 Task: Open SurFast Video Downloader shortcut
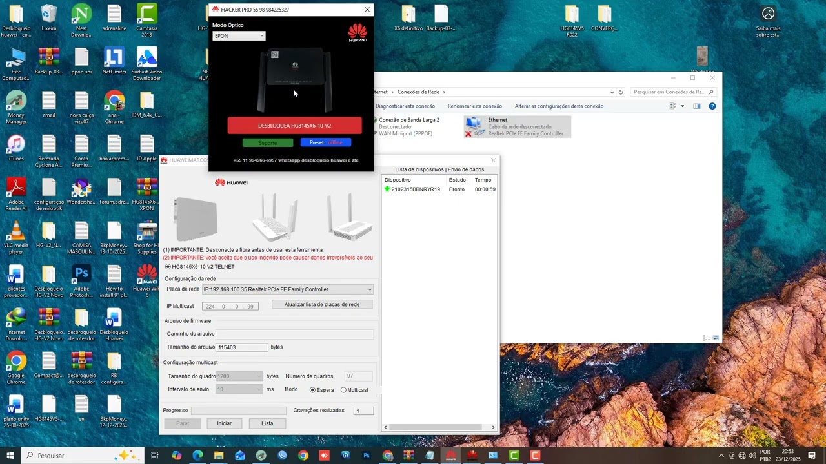146,63
